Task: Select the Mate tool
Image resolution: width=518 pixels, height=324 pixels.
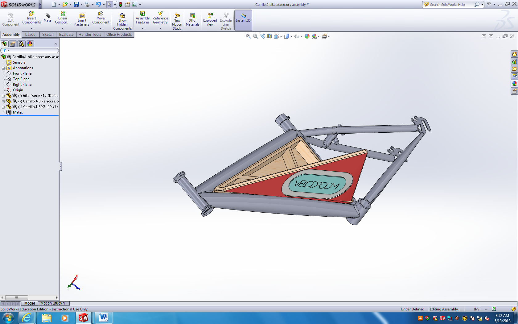Action: pos(47,18)
